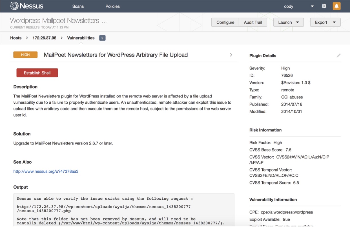The height and width of the screenshot is (227, 350).
Task: Open the notifications bell icon
Action: pyautogui.click(x=336, y=6)
